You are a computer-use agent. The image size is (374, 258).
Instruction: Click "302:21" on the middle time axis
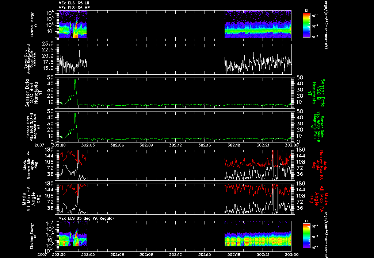[x=263, y=145]
